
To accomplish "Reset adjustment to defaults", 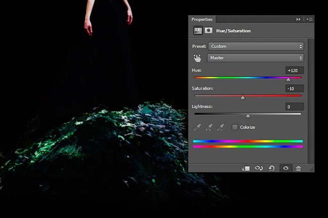I will (x=271, y=168).
